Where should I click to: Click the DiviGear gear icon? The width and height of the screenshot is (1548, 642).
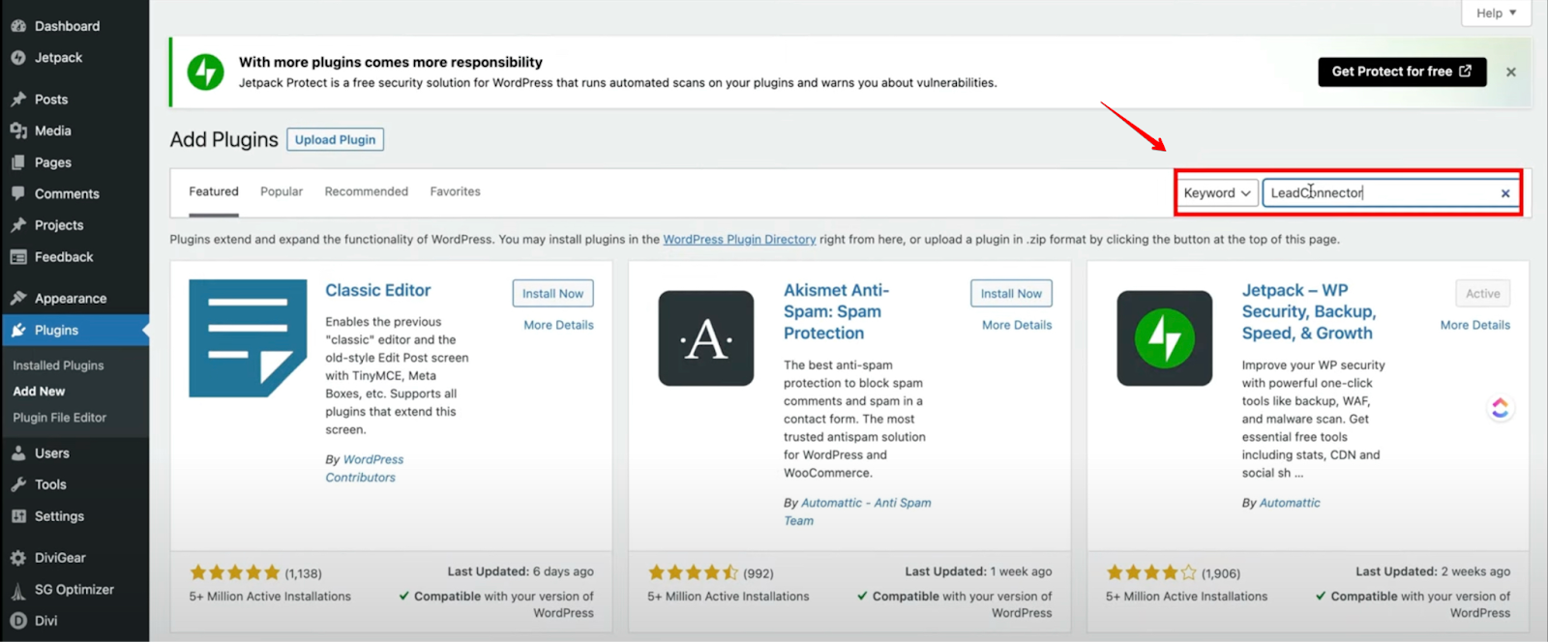(18, 558)
